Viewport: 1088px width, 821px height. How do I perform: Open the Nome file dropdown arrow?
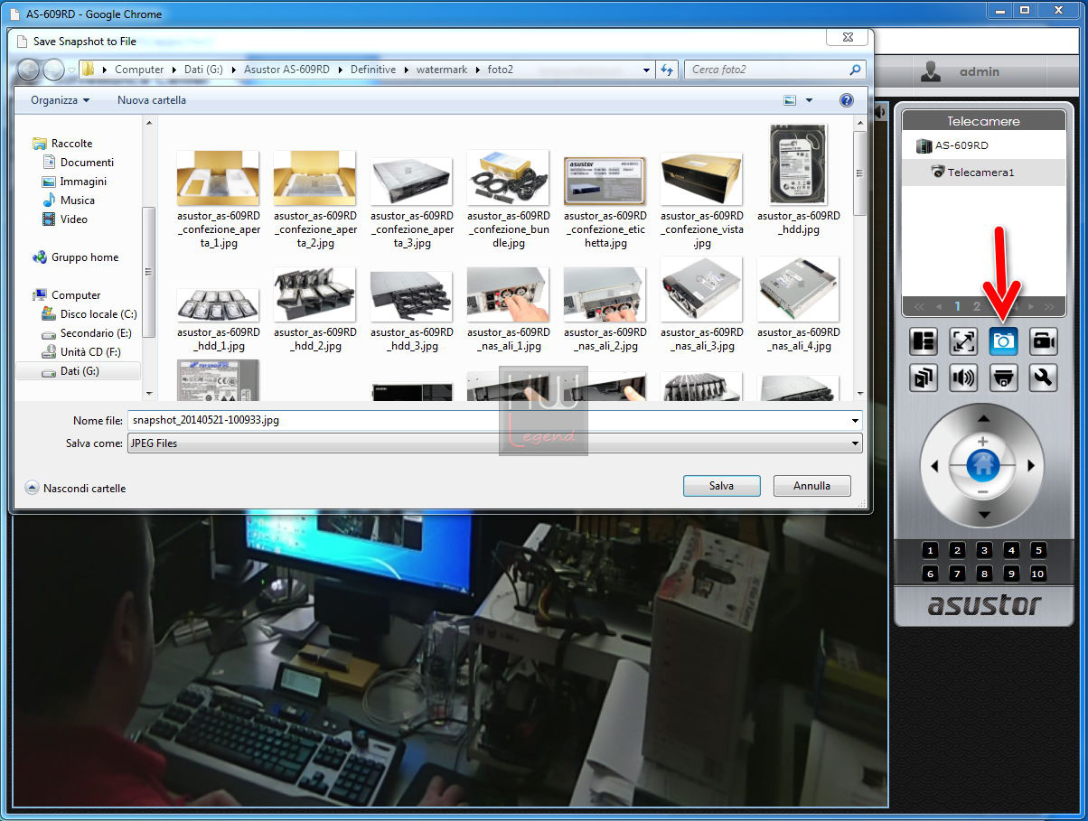pyautogui.click(x=855, y=421)
